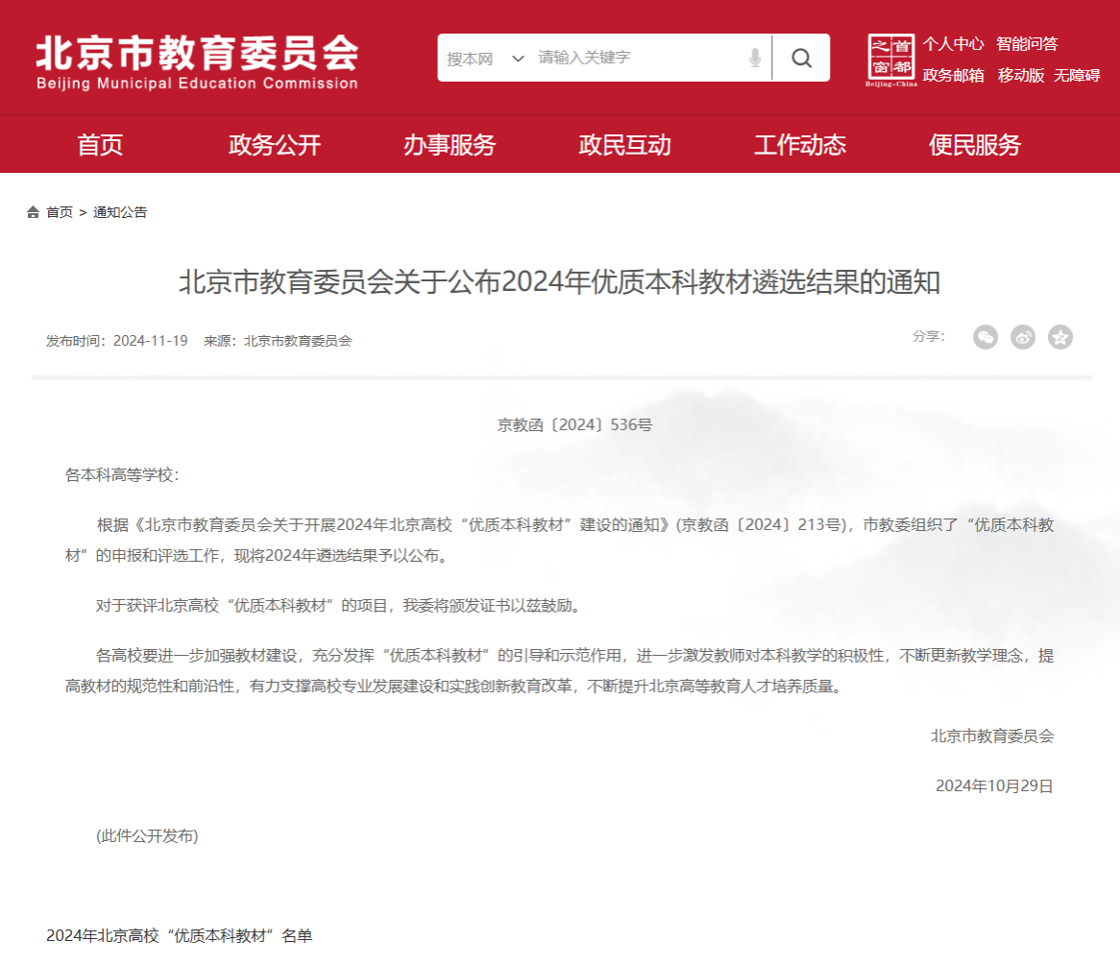Go to 政务邮箱 in the header
The image size is (1120, 965).
point(953,76)
